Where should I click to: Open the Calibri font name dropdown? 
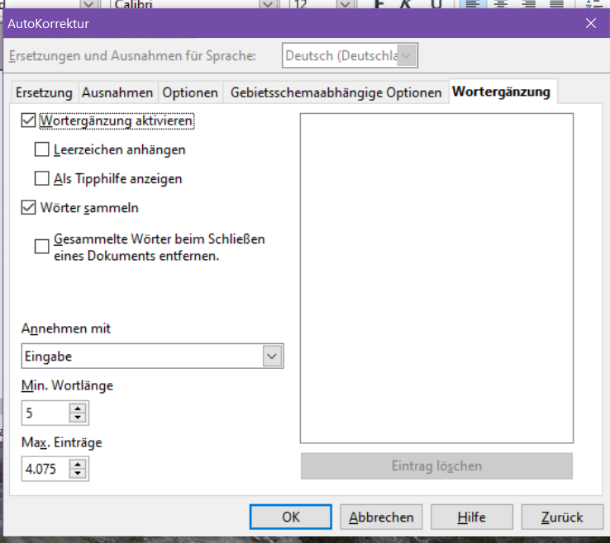(x=267, y=5)
